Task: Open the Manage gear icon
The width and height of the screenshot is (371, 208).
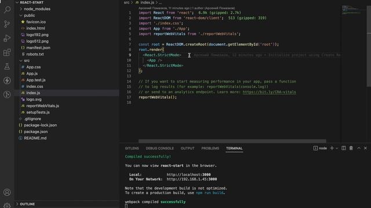Action: tap(7, 206)
